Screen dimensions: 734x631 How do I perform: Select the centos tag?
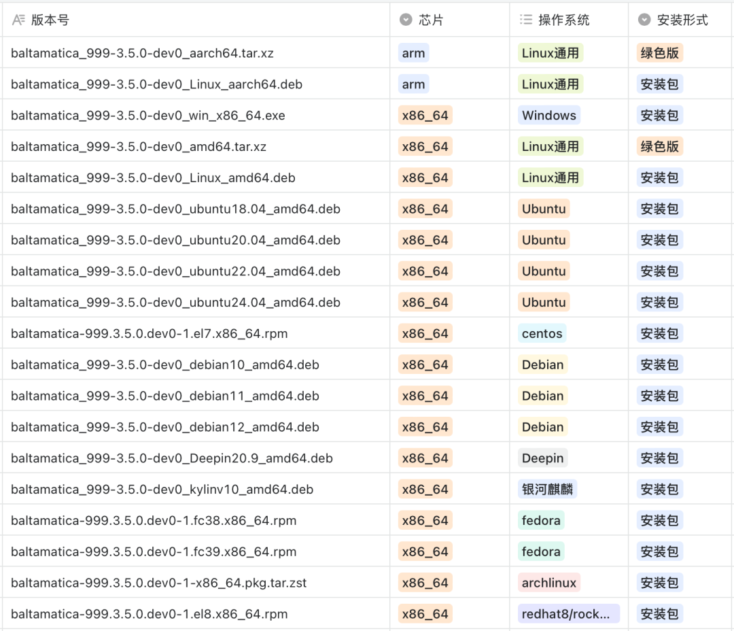point(542,334)
